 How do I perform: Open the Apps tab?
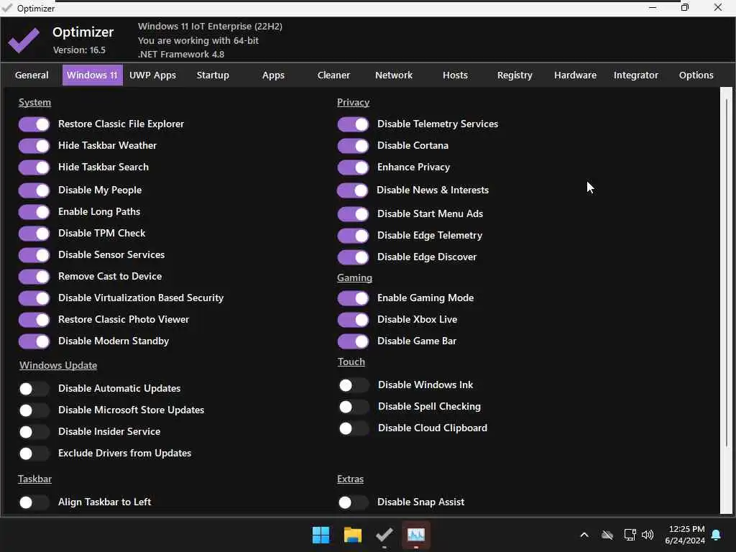(273, 75)
